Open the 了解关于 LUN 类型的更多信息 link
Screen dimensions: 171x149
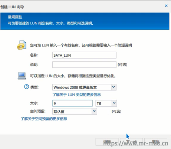(77, 95)
